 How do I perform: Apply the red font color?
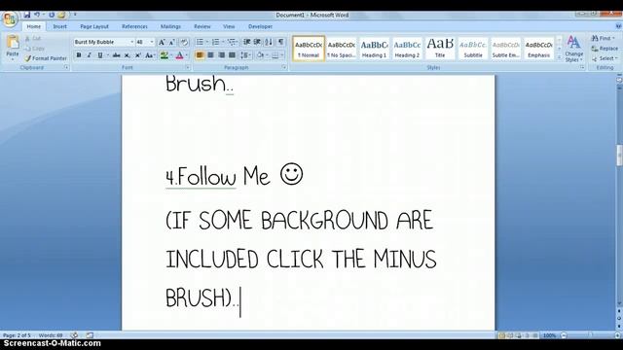pos(179,55)
